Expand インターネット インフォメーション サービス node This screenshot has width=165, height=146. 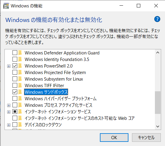coord(9,112)
